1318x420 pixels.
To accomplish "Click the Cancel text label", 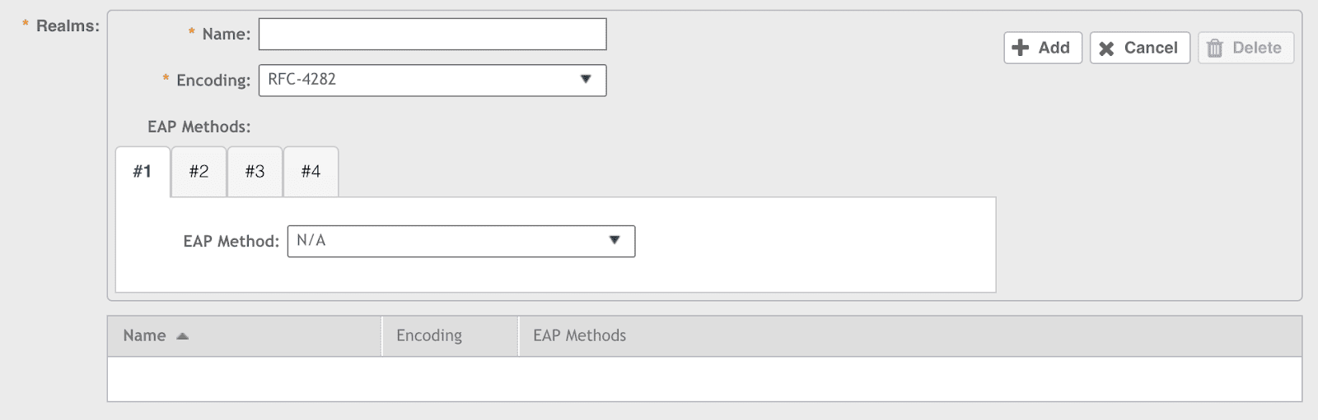I will pos(1151,48).
